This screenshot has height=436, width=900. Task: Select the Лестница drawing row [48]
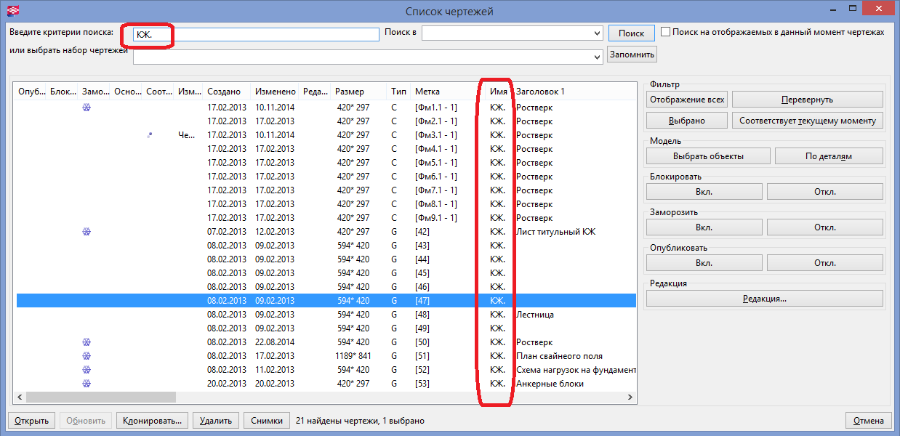pos(327,315)
